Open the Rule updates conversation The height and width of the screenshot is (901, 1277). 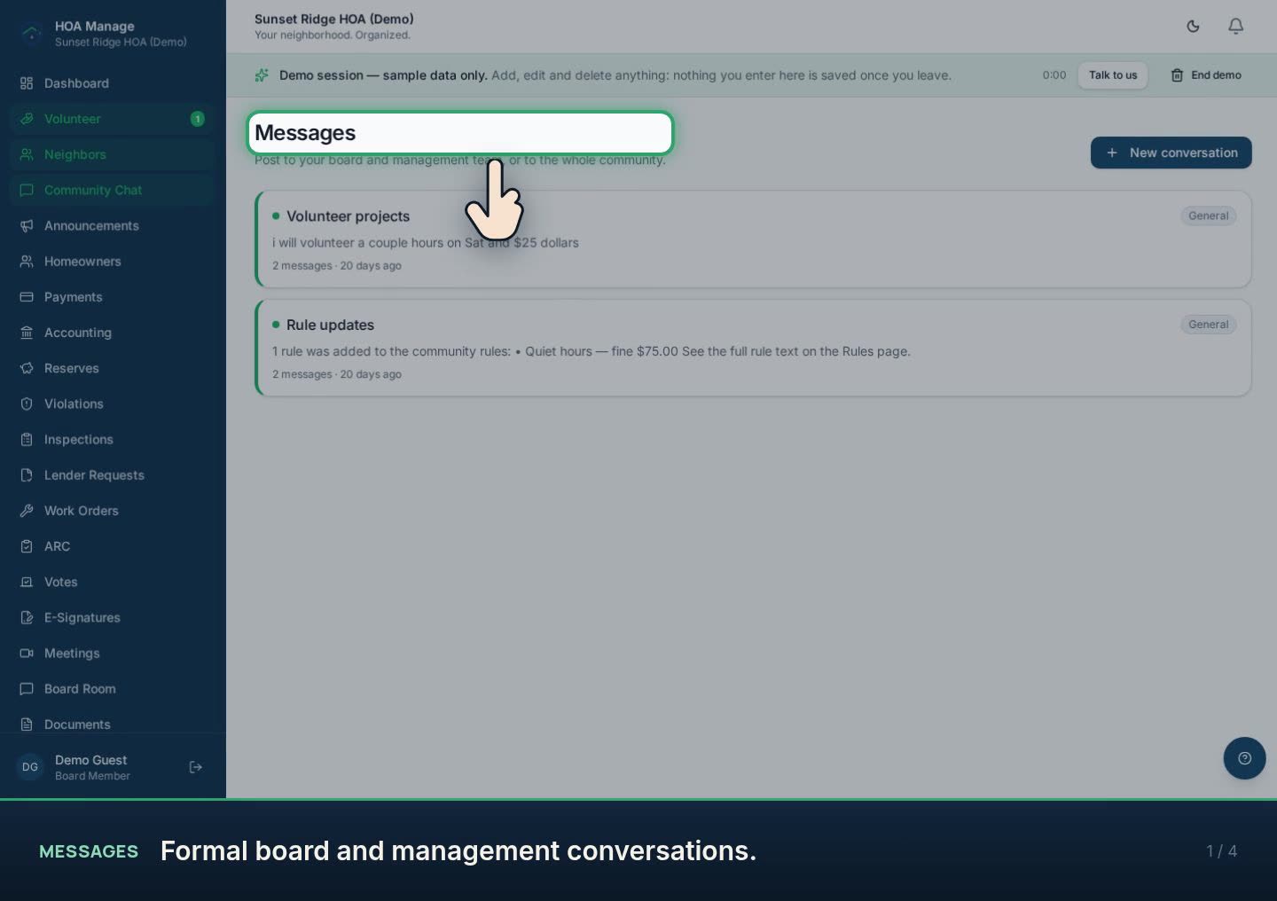click(x=753, y=348)
